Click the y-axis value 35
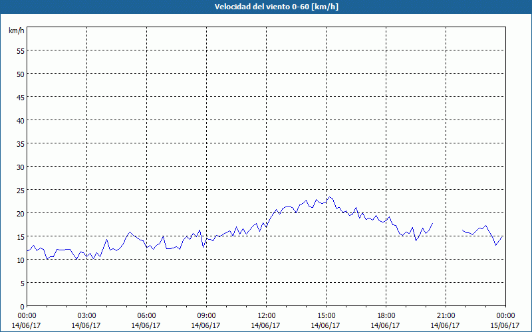 tap(21, 145)
